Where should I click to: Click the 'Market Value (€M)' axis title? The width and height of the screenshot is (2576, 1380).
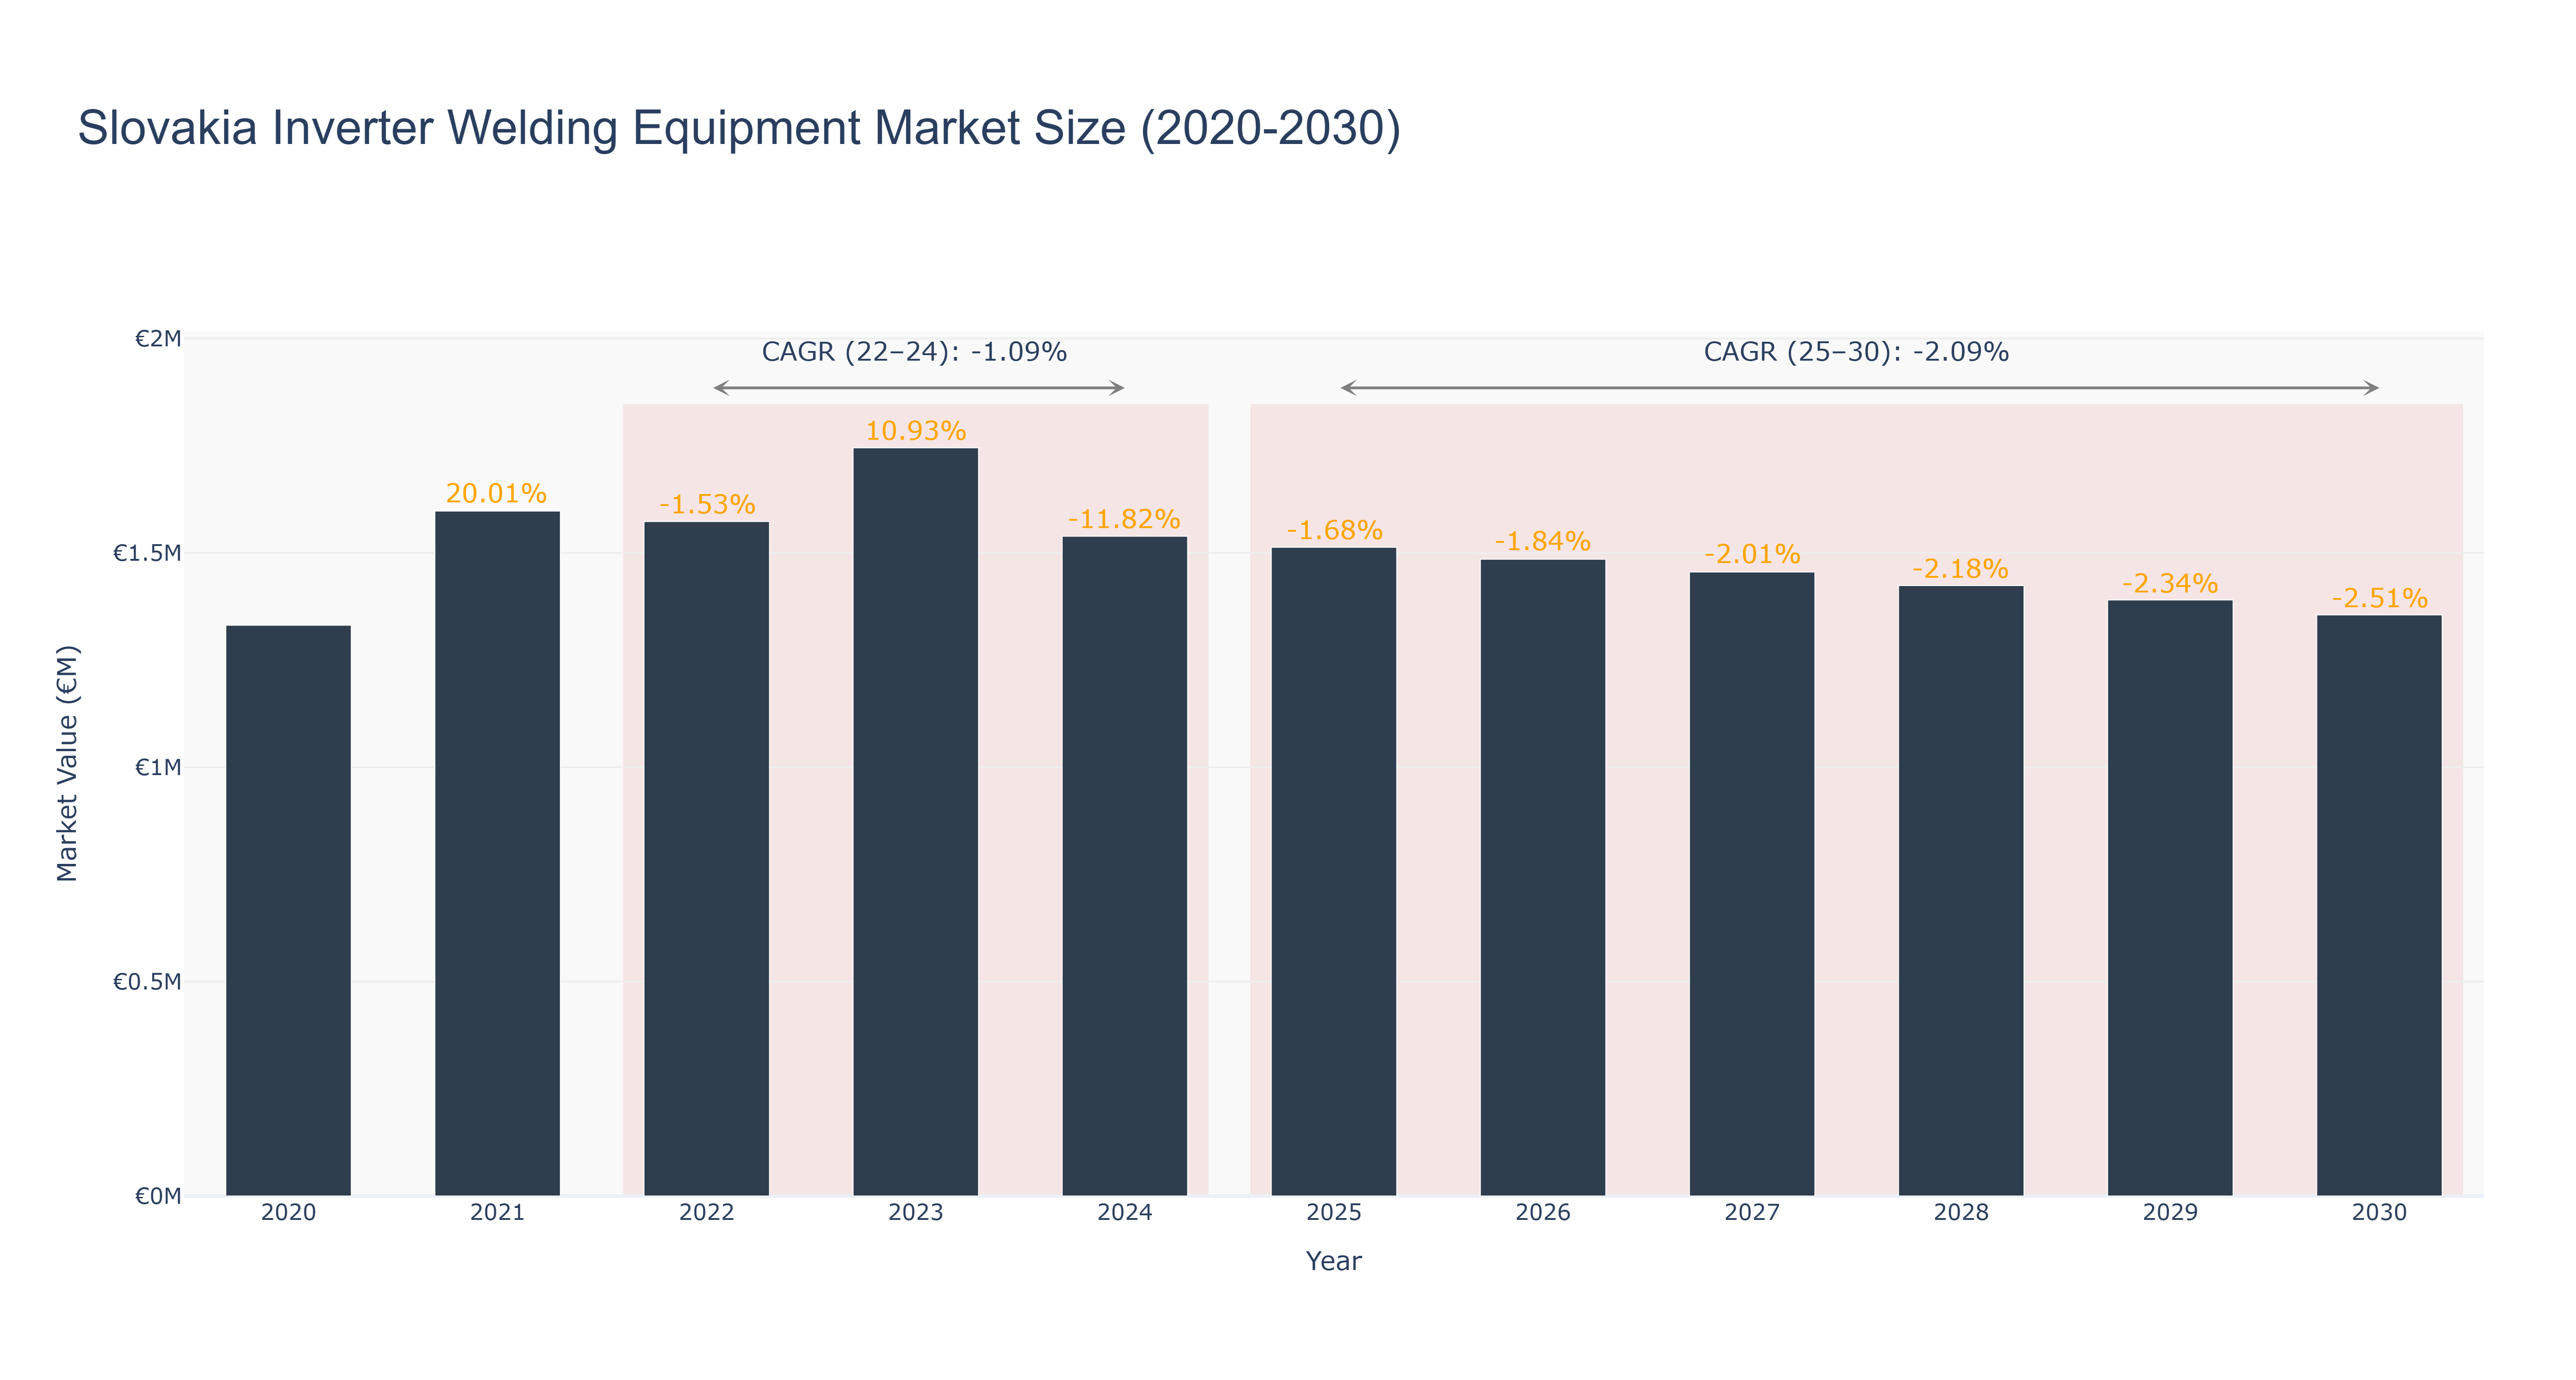(x=67, y=764)
